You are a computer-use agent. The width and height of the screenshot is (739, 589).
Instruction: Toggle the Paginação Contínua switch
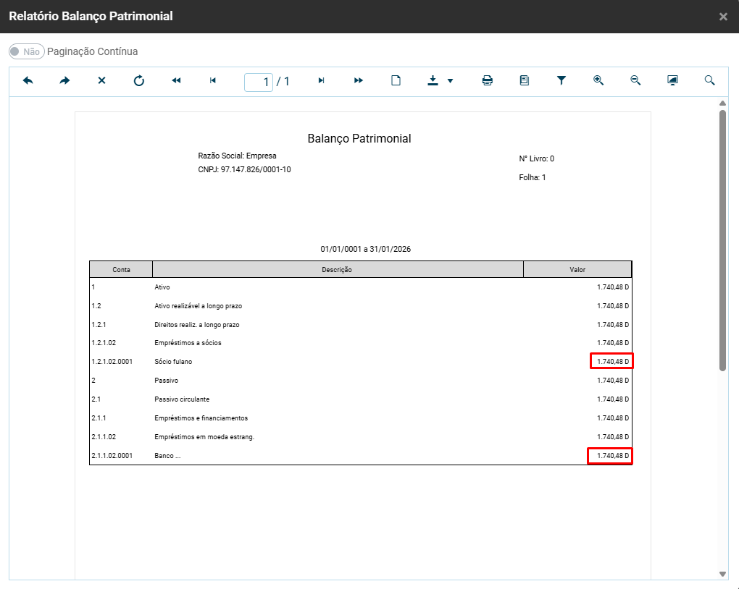[x=26, y=51]
